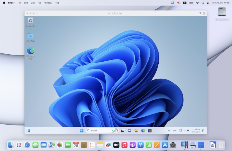
Task: Open Calendar showing 26 in Dock
Action: pos(76,145)
